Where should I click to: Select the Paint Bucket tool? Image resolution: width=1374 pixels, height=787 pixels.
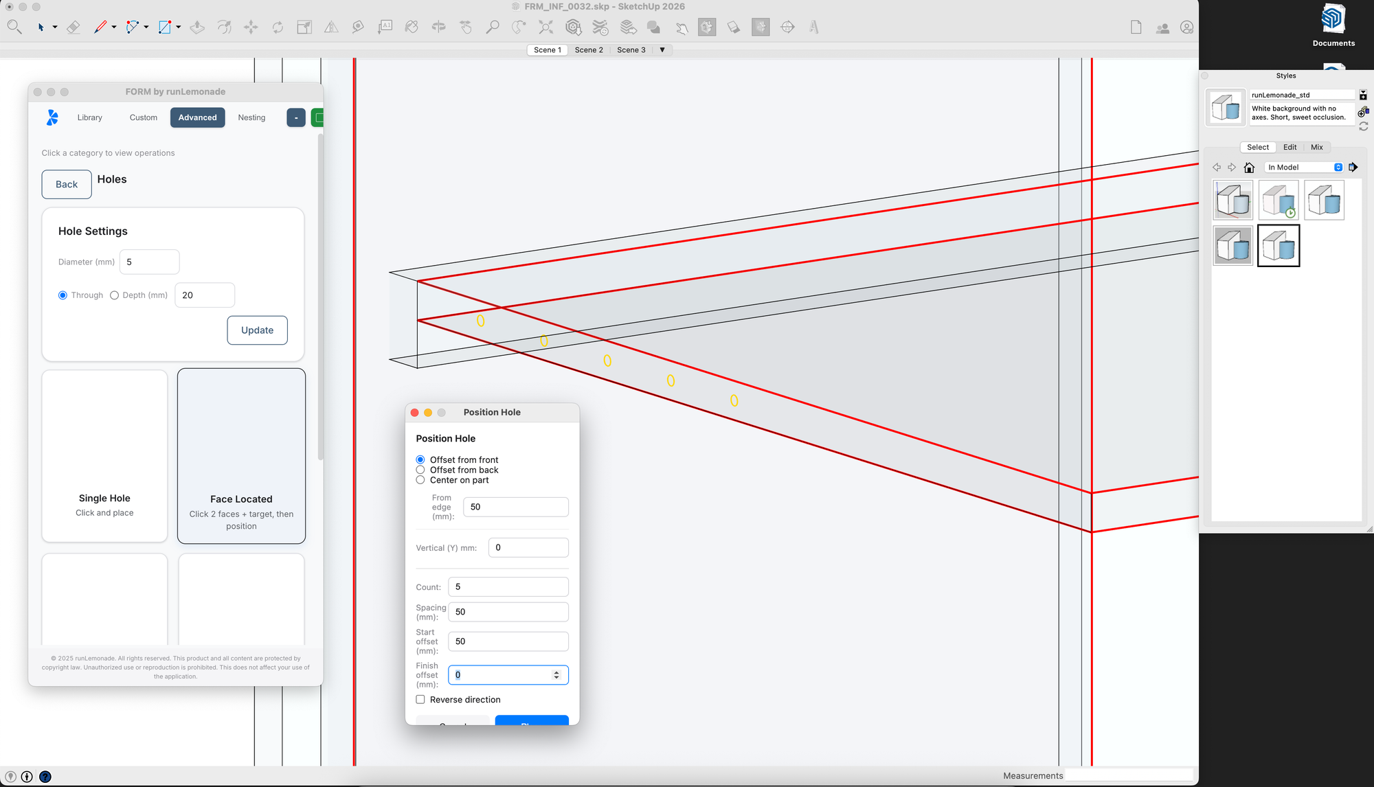pyautogui.click(x=412, y=27)
